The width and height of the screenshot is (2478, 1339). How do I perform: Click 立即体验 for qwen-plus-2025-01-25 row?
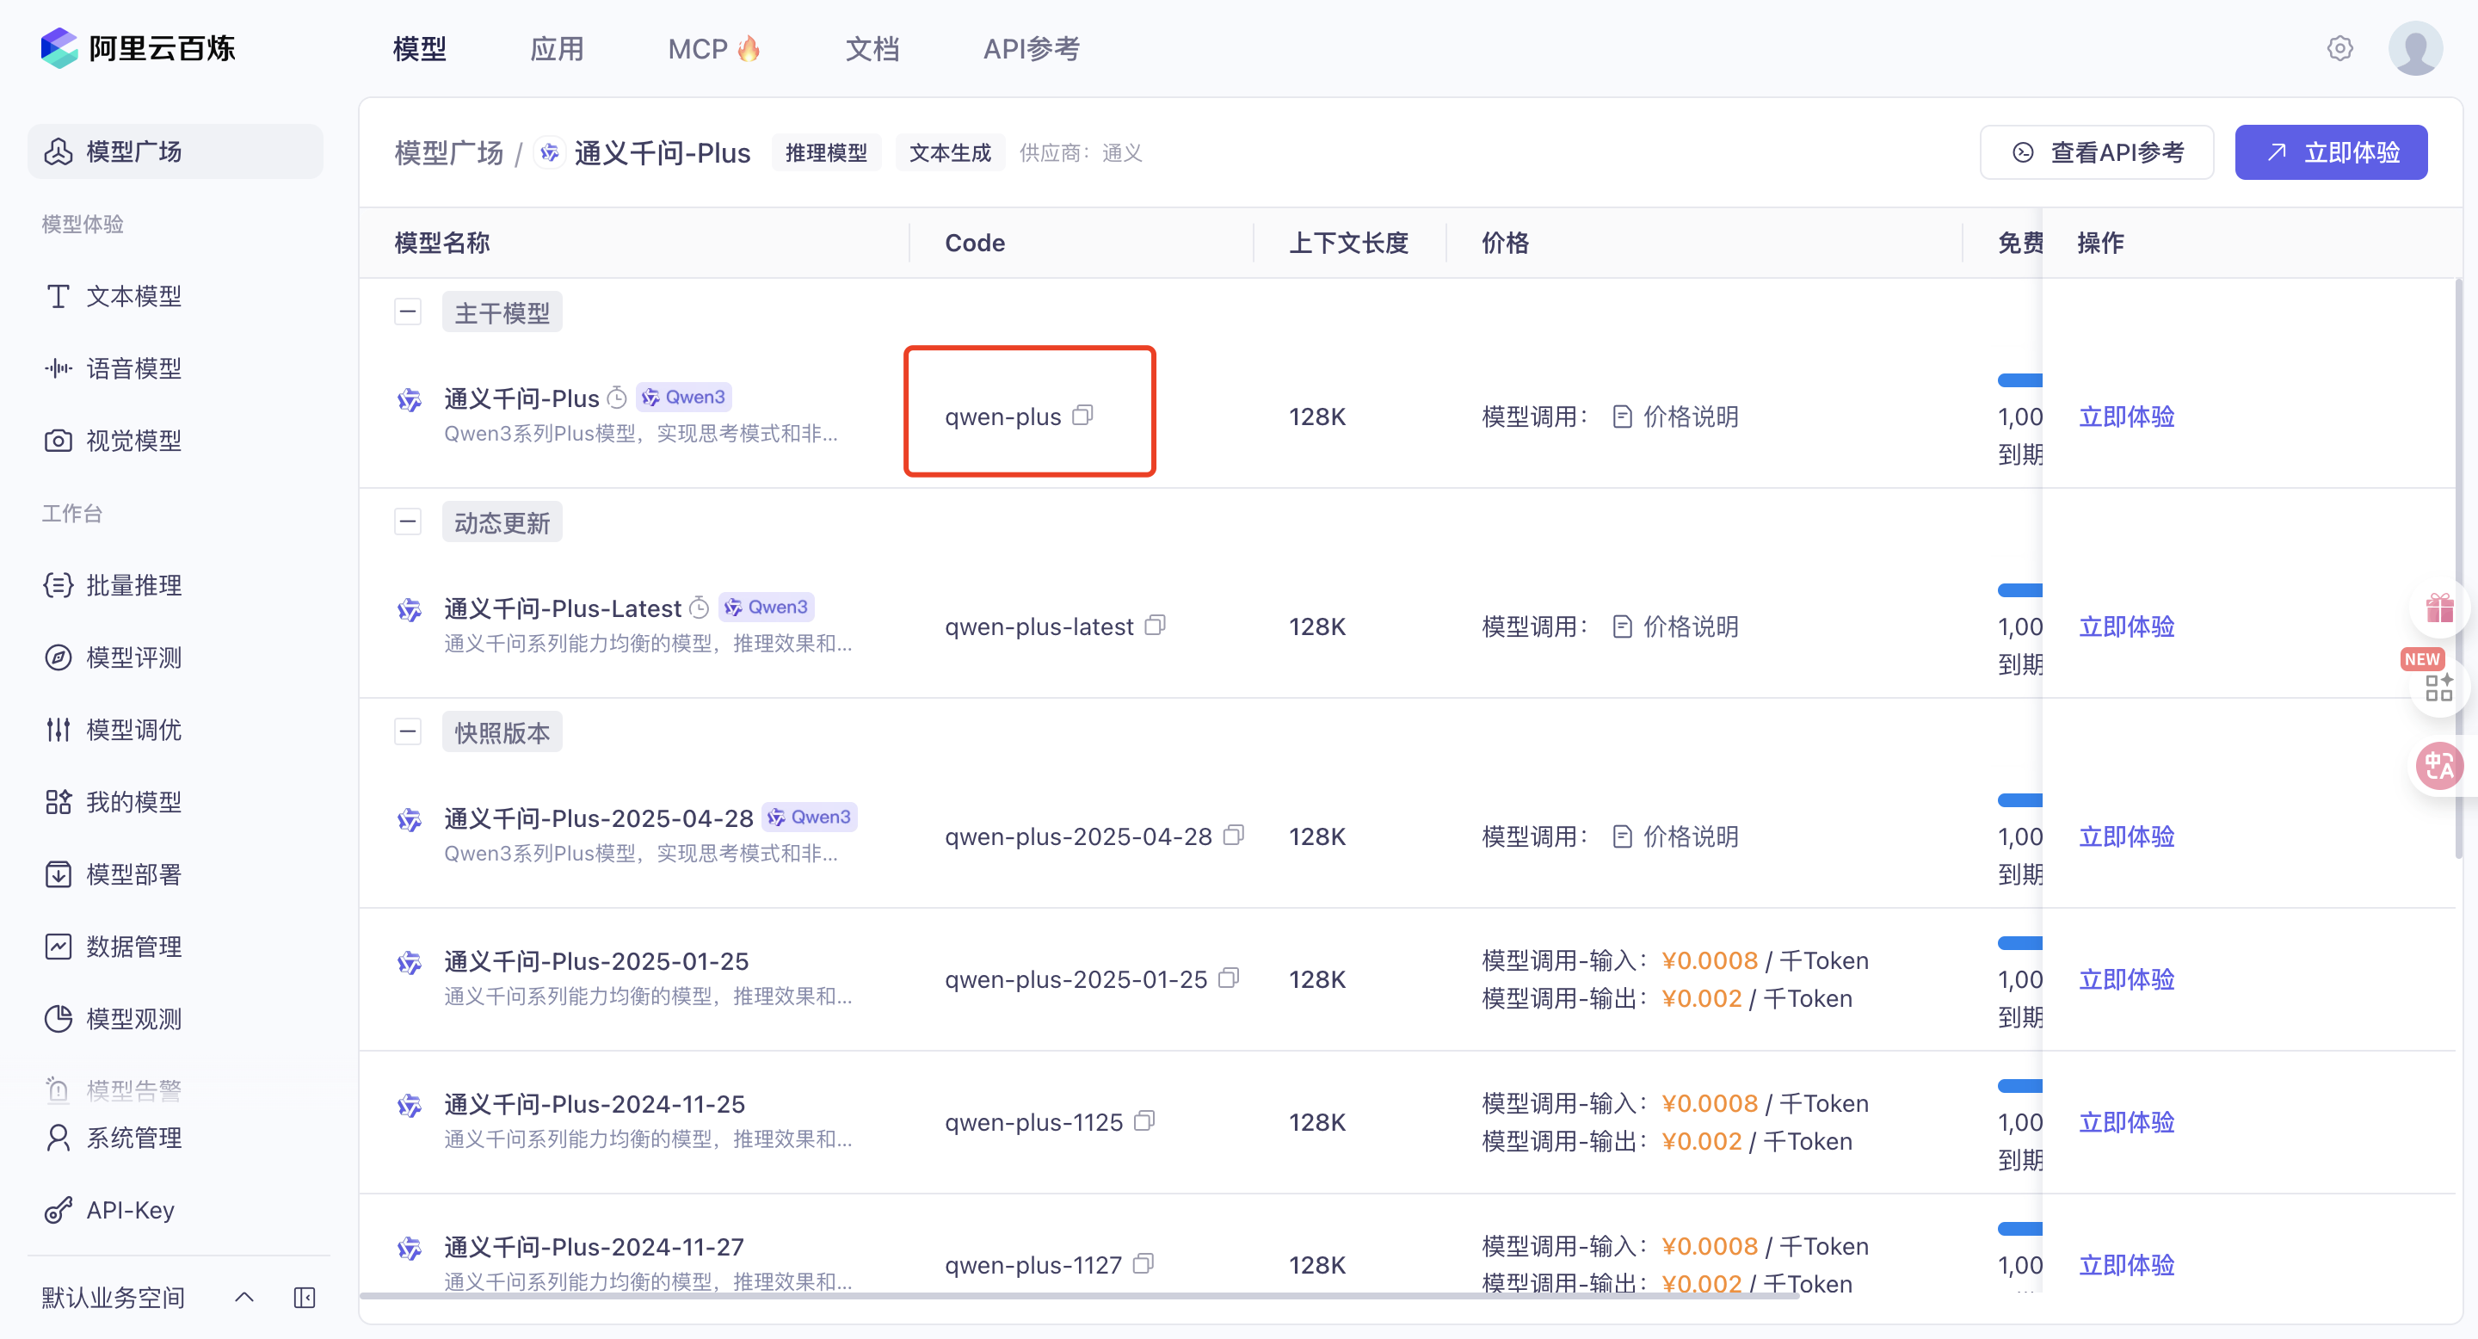(2127, 979)
